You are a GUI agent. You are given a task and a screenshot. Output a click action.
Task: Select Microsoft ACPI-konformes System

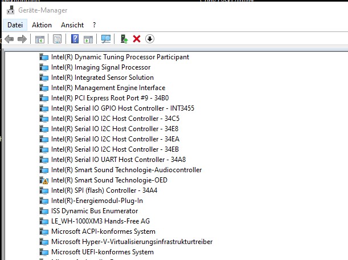pos(103,231)
